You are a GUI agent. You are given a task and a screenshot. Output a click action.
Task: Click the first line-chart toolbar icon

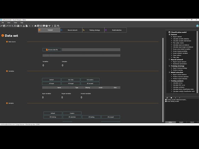[1, 26]
